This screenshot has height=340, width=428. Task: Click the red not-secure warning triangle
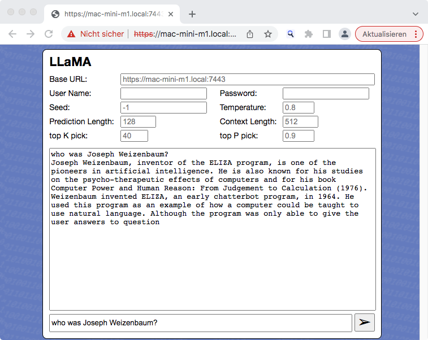71,34
